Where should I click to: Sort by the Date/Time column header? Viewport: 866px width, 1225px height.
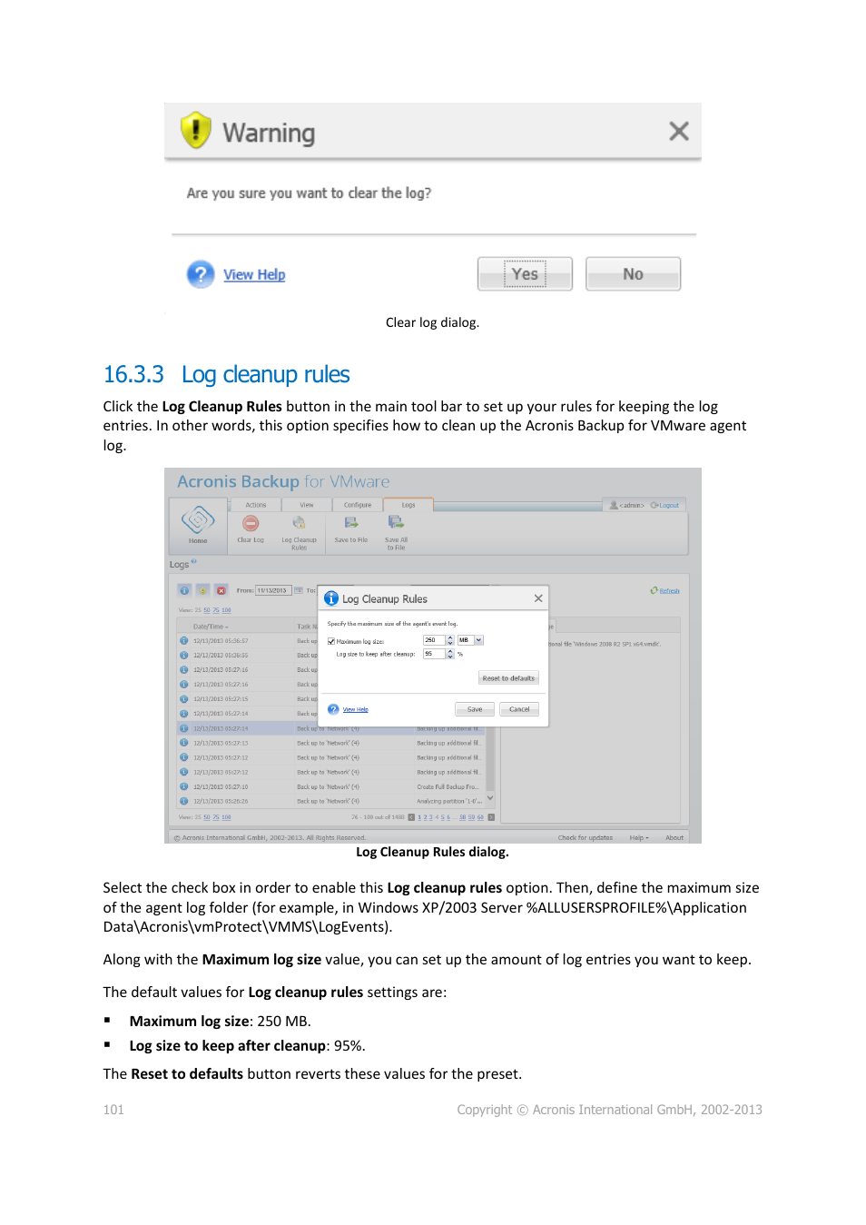(211, 627)
